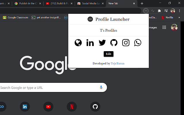Restore down the Chrome window
The image size is (184, 115).
point(170,3)
